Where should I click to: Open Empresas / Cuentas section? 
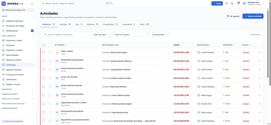click(18, 50)
